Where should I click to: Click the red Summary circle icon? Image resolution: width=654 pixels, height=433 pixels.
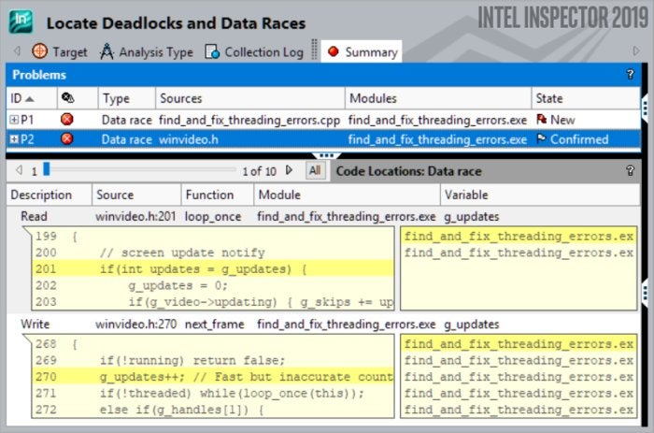[x=333, y=51]
